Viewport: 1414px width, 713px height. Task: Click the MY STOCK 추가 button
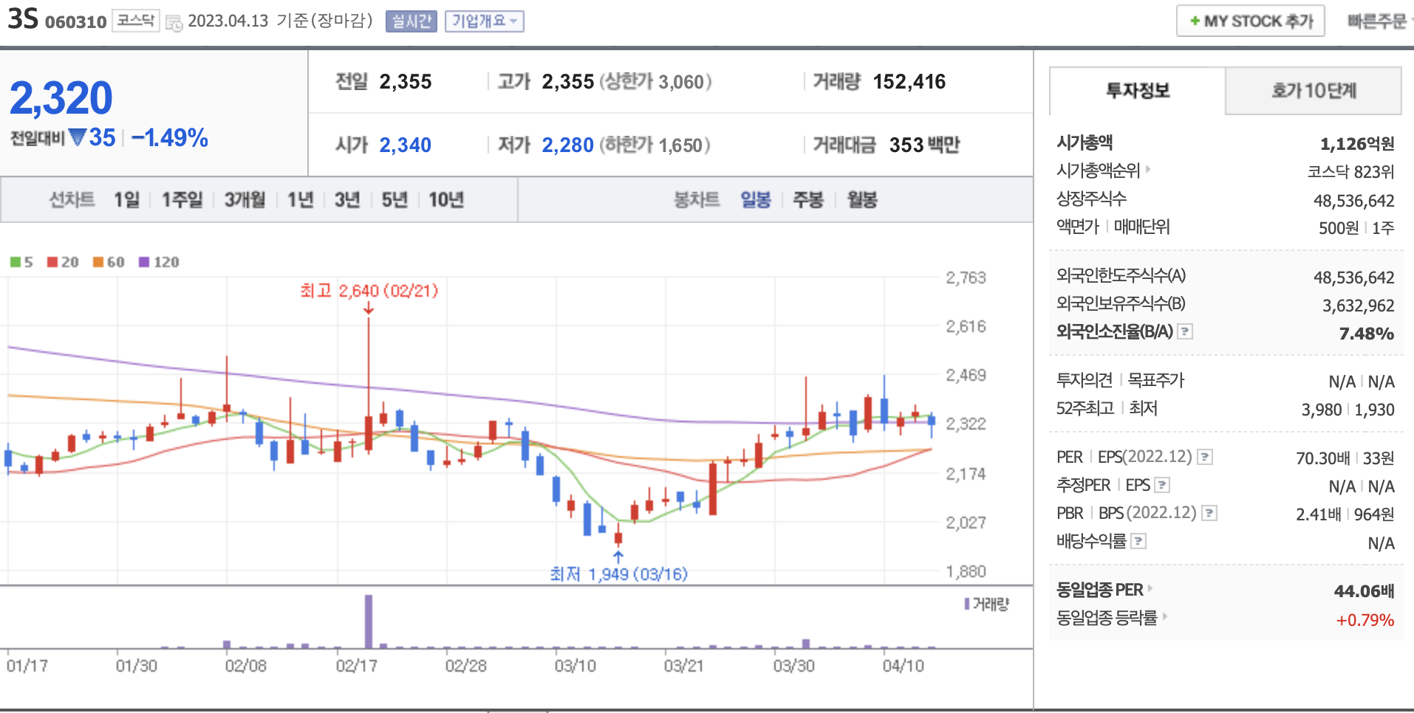[1250, 21]
